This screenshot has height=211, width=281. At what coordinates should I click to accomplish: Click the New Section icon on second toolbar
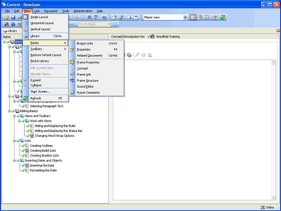tap(13, 24)
